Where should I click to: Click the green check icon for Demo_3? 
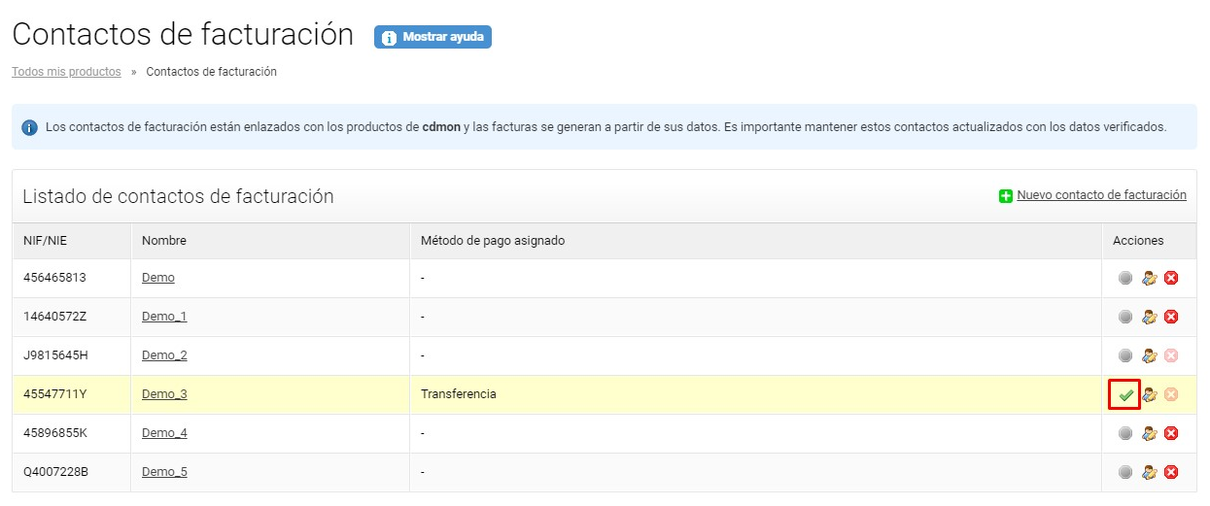[x=1125, y=394]
